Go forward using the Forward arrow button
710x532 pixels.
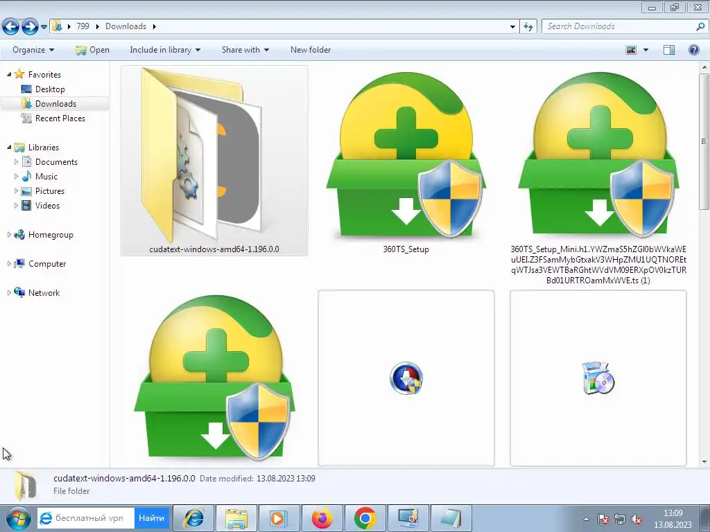tap(30, 27)
